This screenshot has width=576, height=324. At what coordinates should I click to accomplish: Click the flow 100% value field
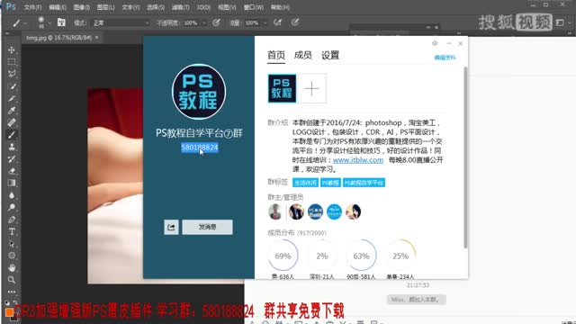click(x=252, y=22)
